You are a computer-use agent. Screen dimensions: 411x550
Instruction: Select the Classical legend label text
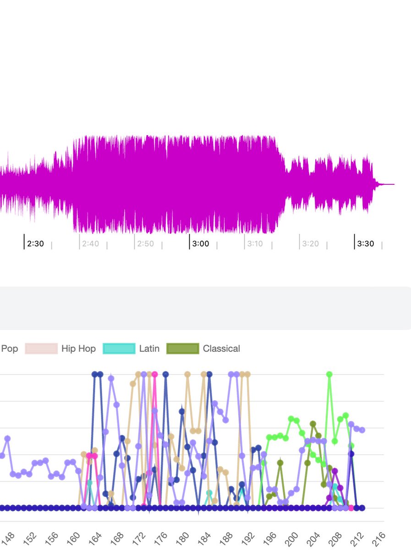coord(221,348)
